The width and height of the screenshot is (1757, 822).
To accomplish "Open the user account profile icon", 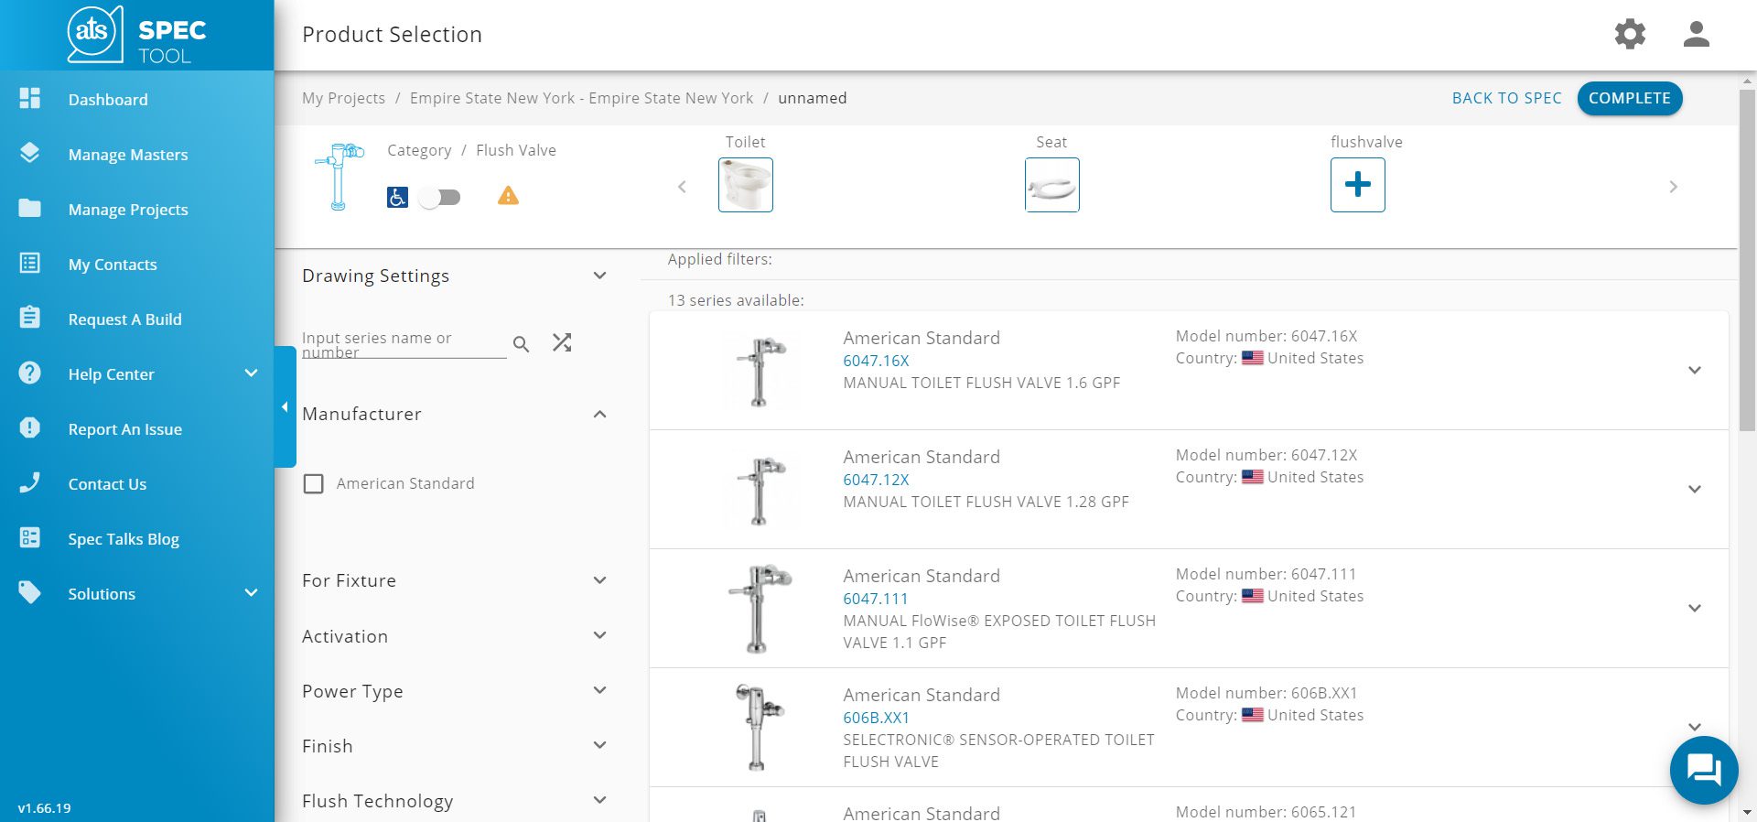I will click(x=1697, y=35).
